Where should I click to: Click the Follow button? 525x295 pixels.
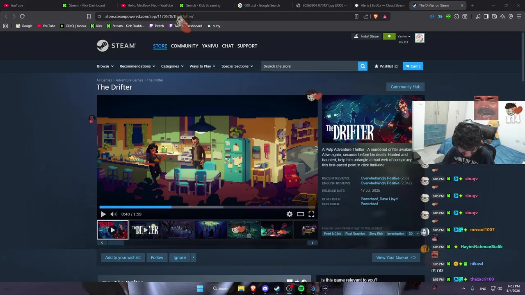(157, 257)
